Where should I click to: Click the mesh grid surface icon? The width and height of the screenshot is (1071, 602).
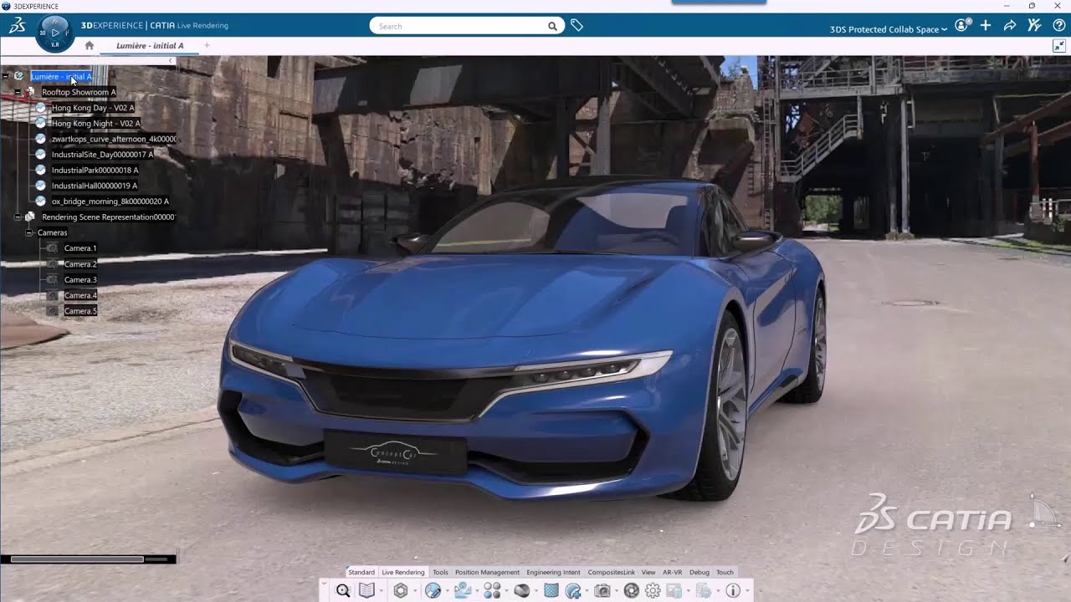pyautogui.click(x=551, y=591)
